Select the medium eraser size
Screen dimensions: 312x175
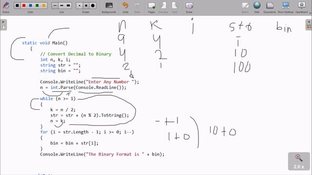click(86, 5)
